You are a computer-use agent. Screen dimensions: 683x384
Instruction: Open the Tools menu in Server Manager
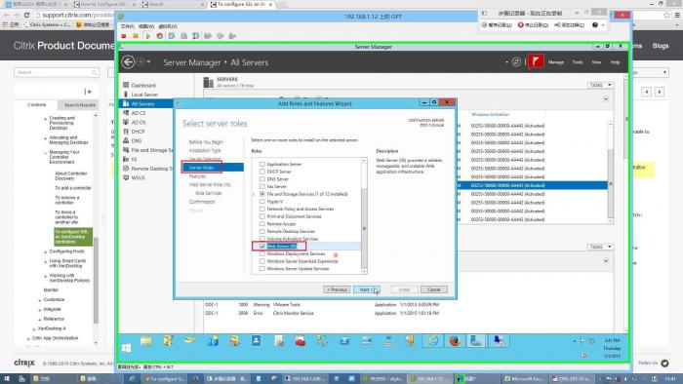[x=578, y=62]
